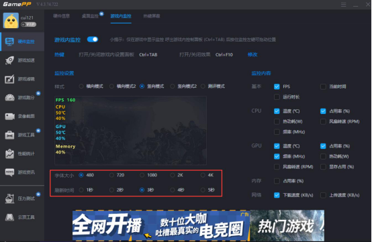The image size is (372, 242).
Task: Click the monitor overlay preview image
Action: (x=130, y=131)
